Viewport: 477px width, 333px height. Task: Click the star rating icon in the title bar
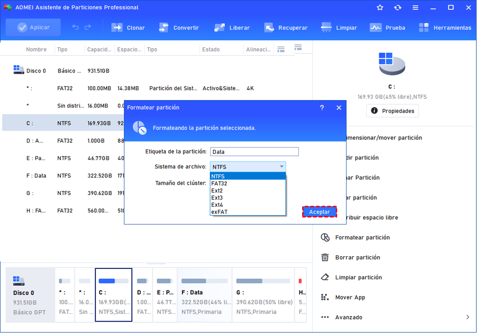tap(379, 7)
